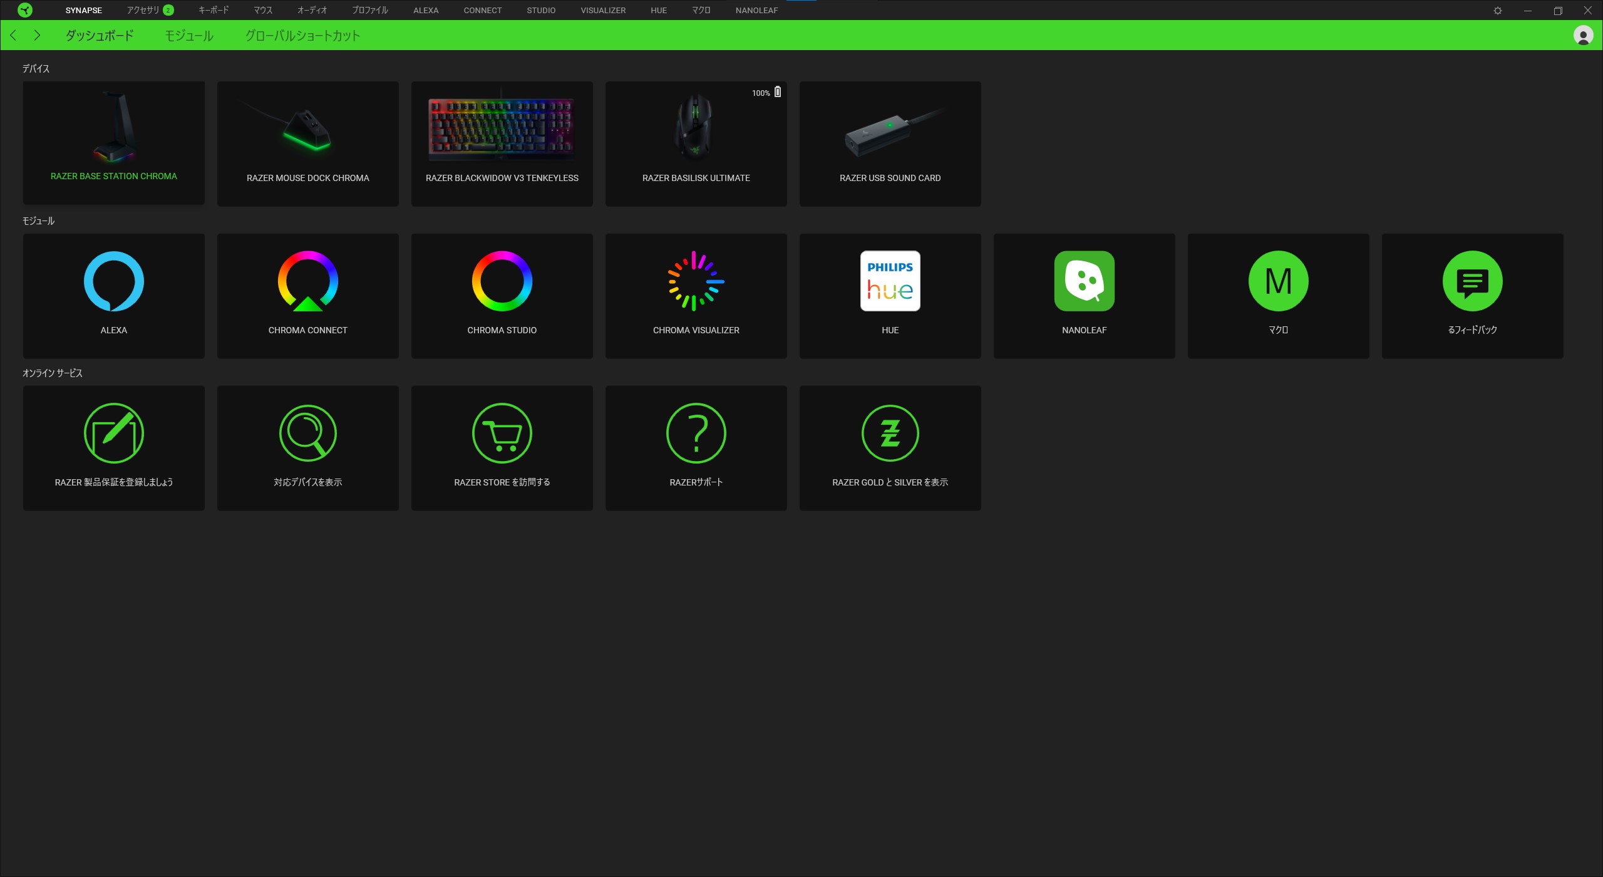This screenshot has height=877, width=1603.
Task: Open the オーディオ tab
Action: [312, 10]
